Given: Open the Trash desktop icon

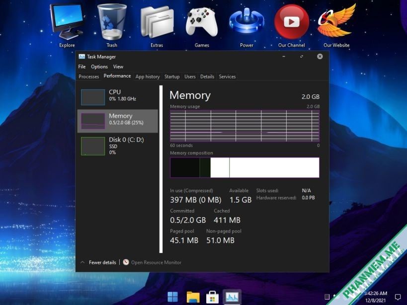Looking at the screenshot, I should (112, 25).
